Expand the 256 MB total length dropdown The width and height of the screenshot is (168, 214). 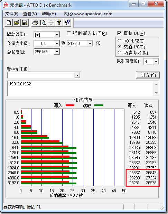point(57,52)
